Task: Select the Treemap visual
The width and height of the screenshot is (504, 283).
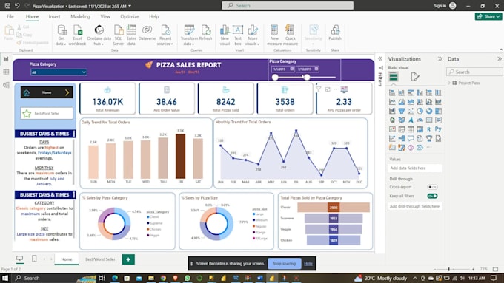Action: (438, 112)
